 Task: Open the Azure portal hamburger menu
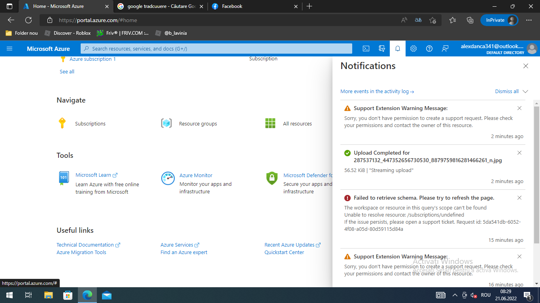pyautogui.click(x=9, y=49)
